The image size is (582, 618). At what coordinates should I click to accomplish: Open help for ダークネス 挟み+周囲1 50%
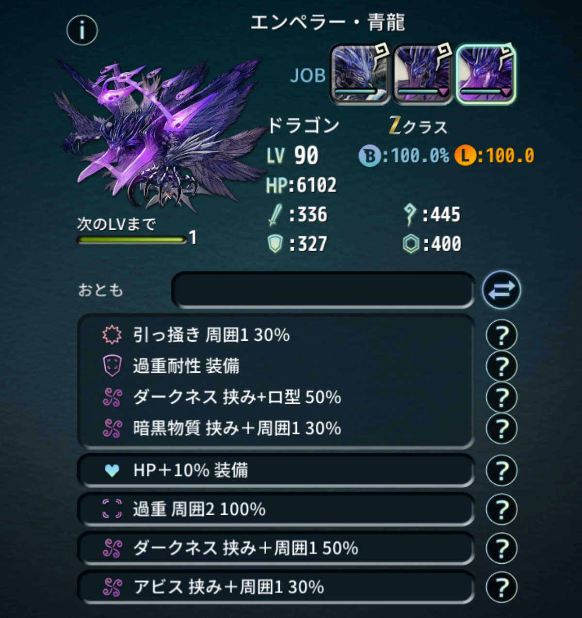coord(501,548)
